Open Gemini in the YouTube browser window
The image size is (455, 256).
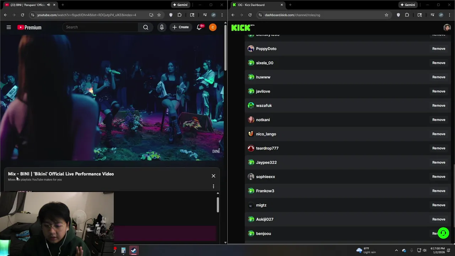pyautogui.click(x=180, y=5)
